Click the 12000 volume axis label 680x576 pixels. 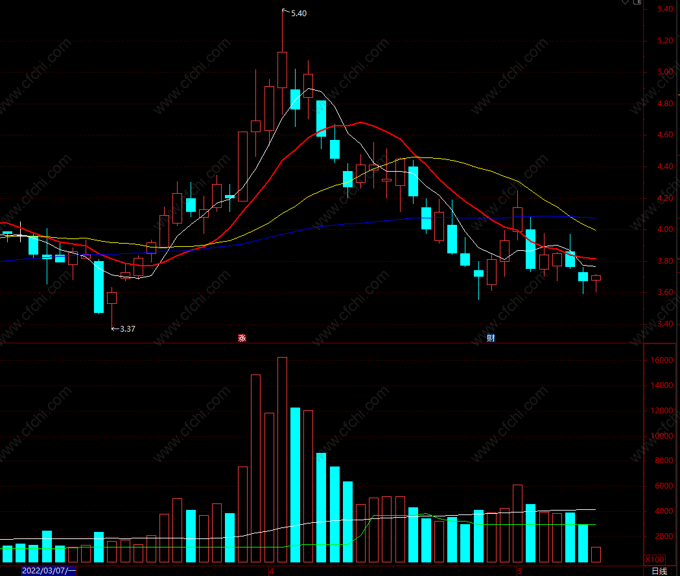(x=661, y=410)
